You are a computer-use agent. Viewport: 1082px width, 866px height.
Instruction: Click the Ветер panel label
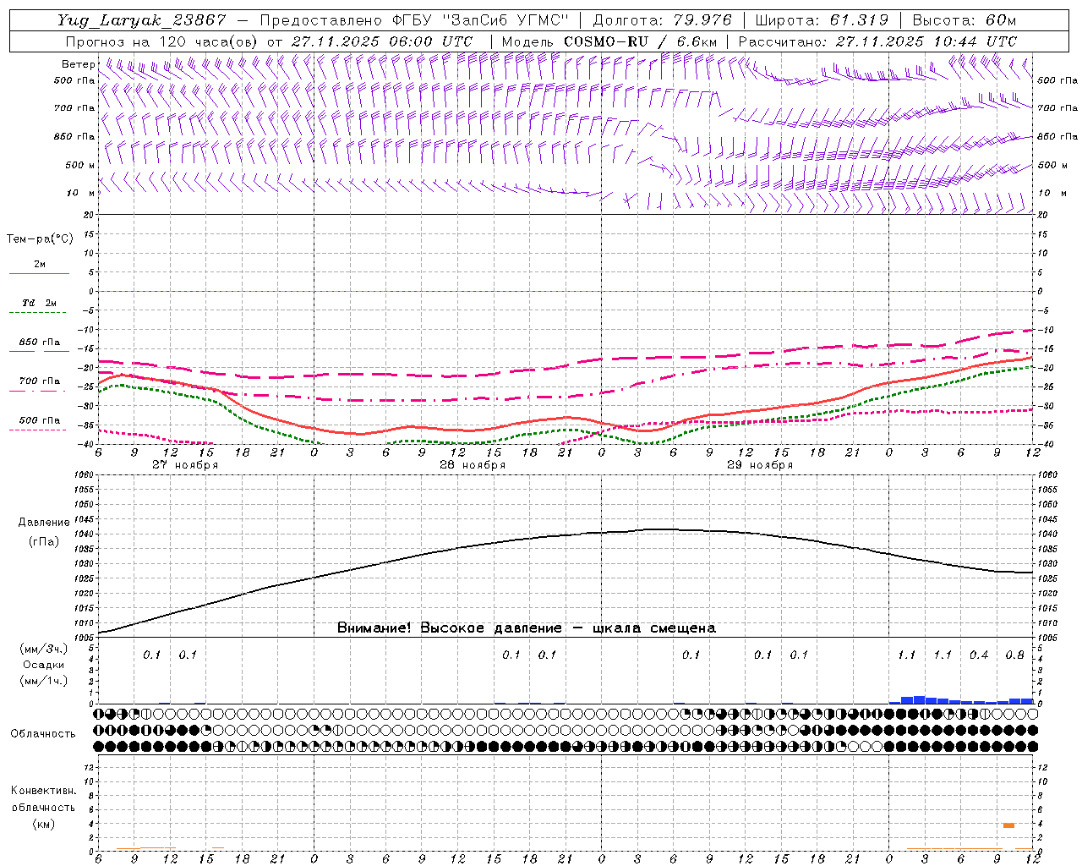pyautogui.click(x=78, y=64)
